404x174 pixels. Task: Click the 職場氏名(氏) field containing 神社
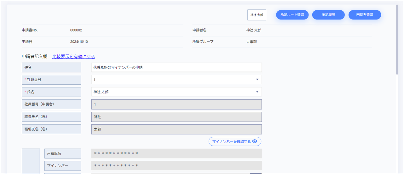pyautogui.click(x=176, y=117)
